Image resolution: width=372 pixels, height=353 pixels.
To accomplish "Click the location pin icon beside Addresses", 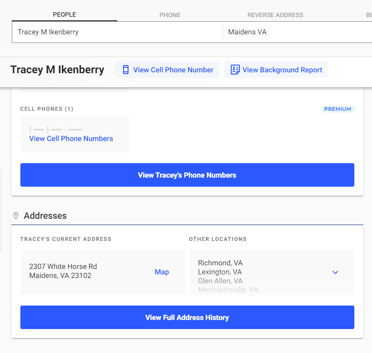I will [16, 216].
